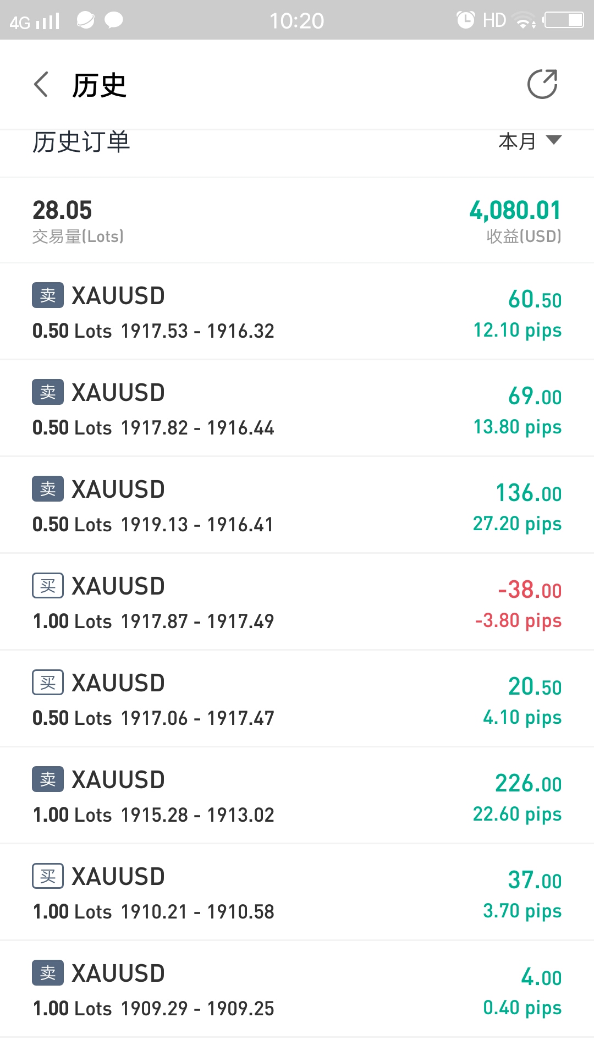The height and width of the screenshot is (1056, 594).
Task: Tap the dropdown triangle beside 本月
Action: (x=554, y=140)
